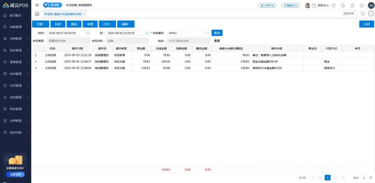Check the checkbox for row 3

pyautogui.click(x=41, y=68)
